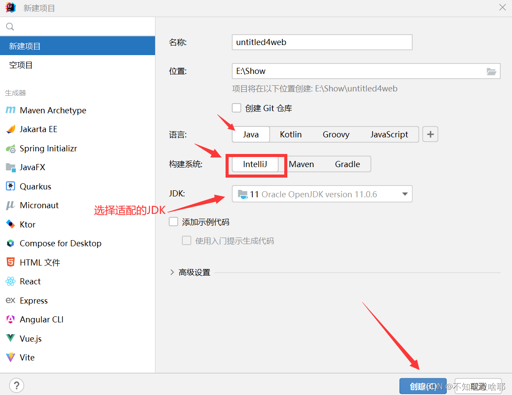
Task: Pick the Spring Initializr leaf icon
Action: 11,149
